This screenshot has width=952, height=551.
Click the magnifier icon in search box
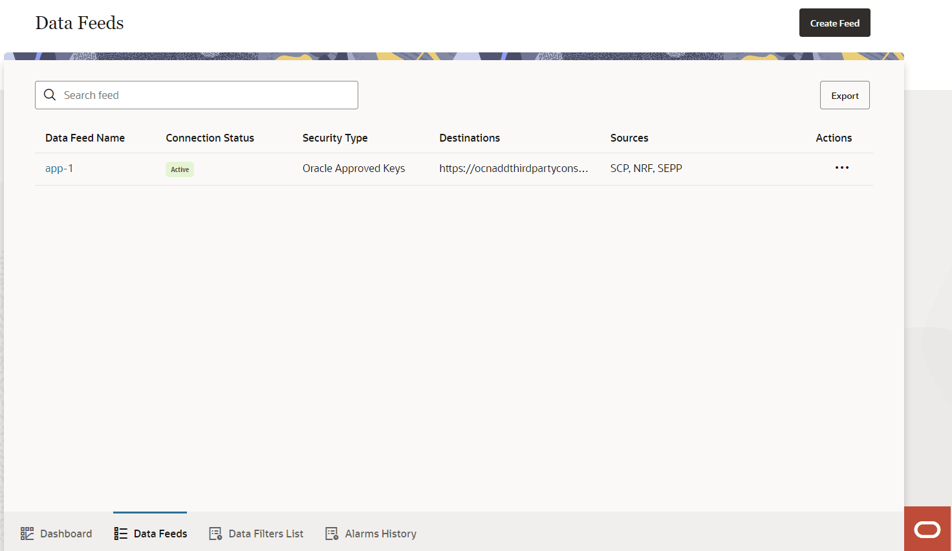click(50, 95)
